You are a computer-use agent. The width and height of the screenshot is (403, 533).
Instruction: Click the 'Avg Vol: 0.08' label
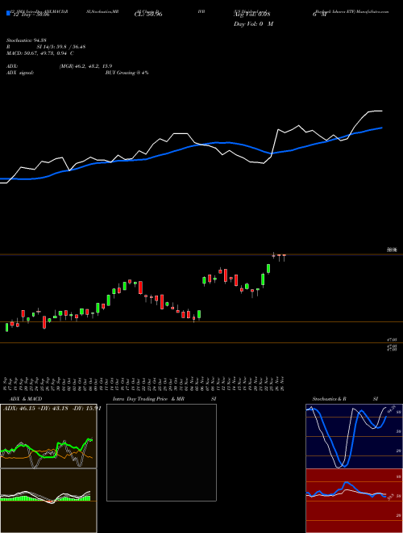click(x=252, y=15)
